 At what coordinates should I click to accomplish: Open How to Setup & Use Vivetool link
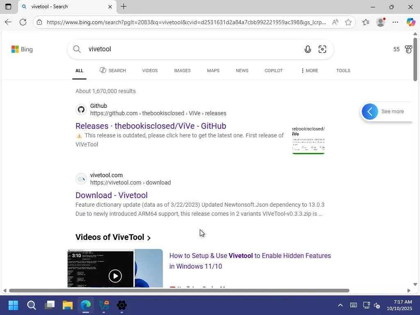[250, 261]
